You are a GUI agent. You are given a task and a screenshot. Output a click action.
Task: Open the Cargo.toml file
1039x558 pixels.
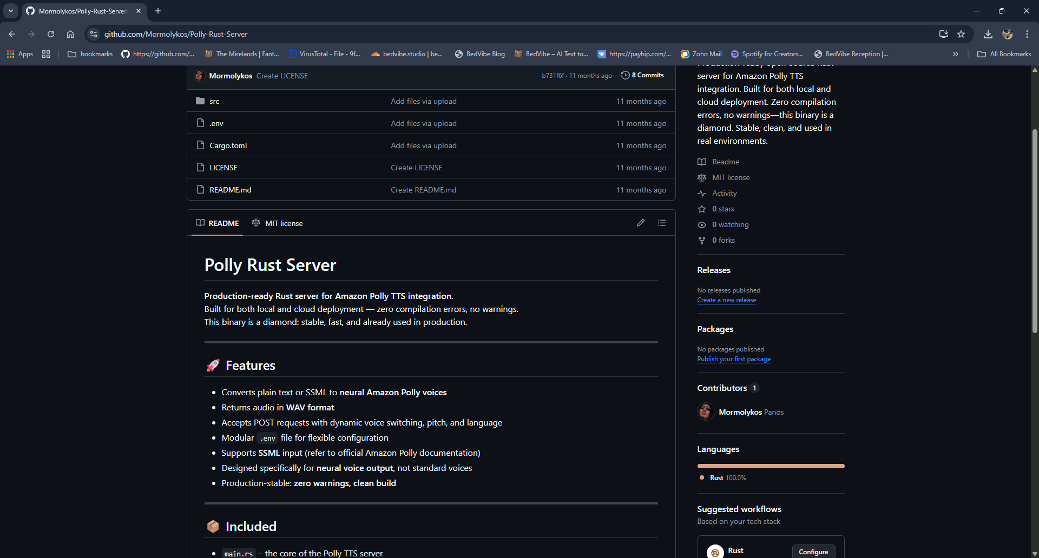coord(228,145)
